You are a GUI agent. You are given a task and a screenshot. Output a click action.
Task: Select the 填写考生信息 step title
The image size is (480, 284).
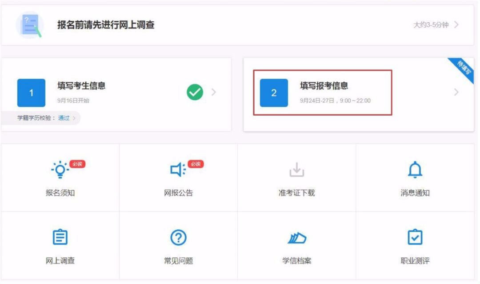[81, 86]
